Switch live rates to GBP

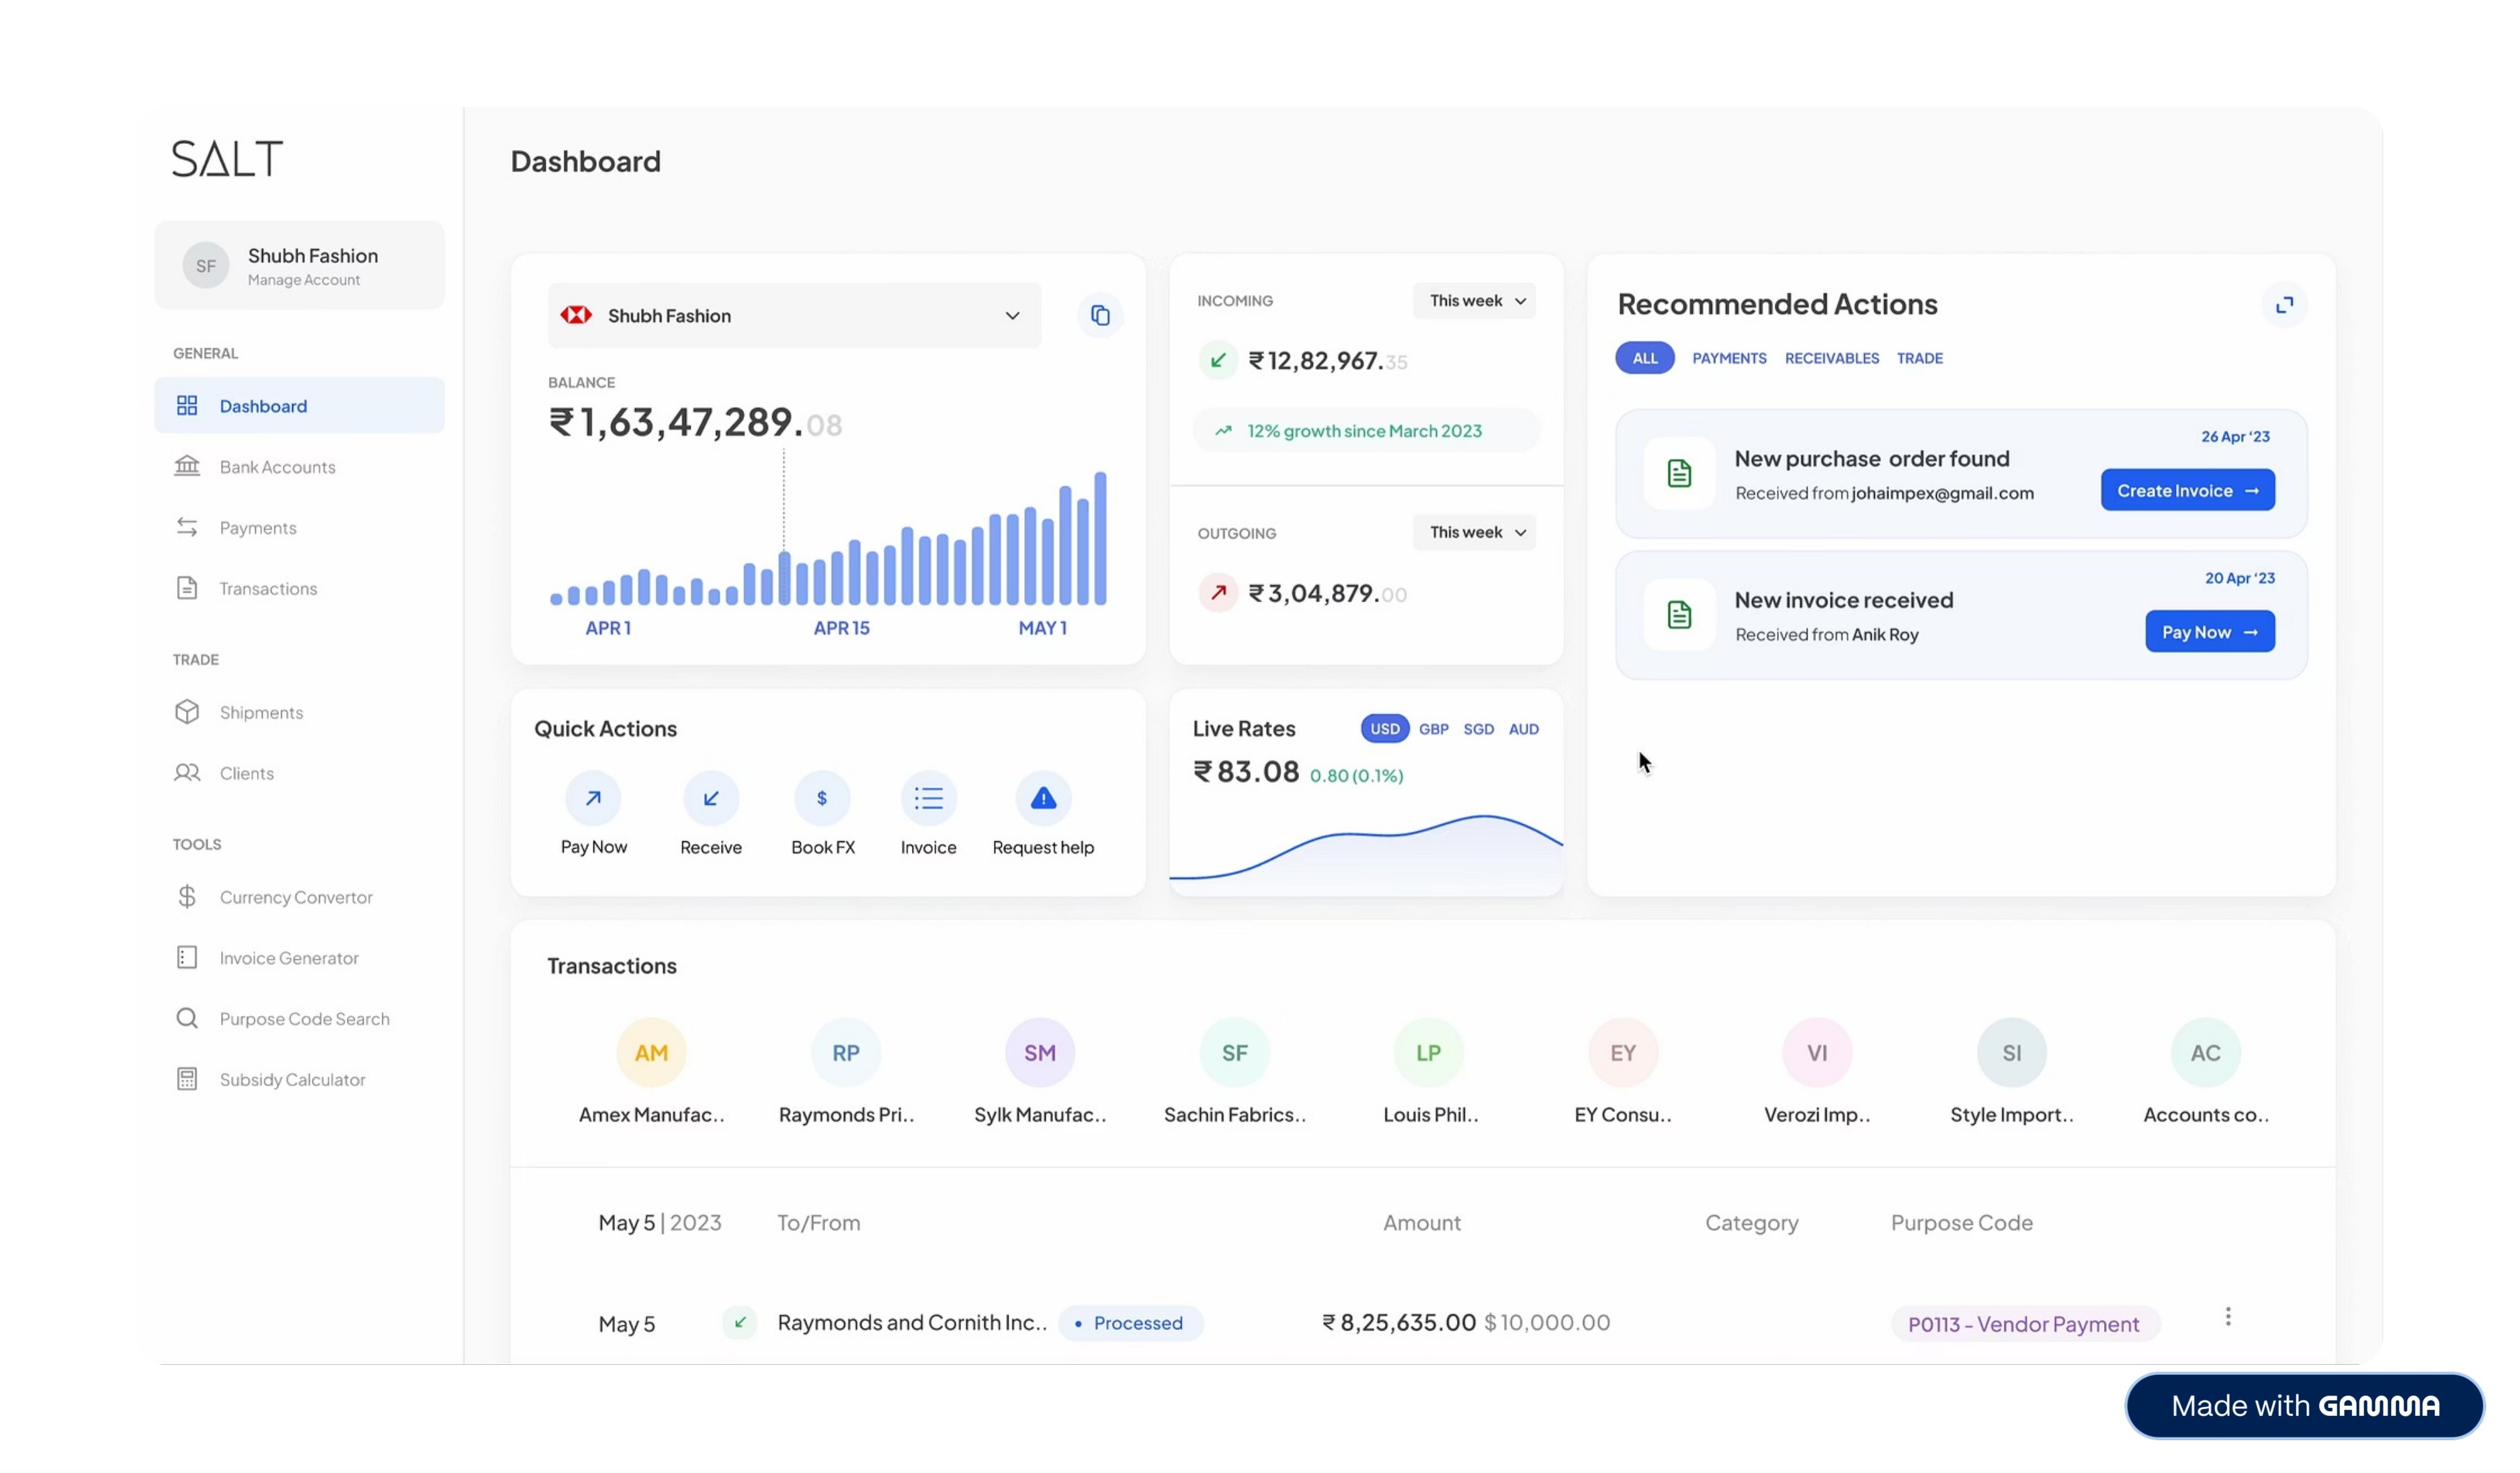point(1433,730)
